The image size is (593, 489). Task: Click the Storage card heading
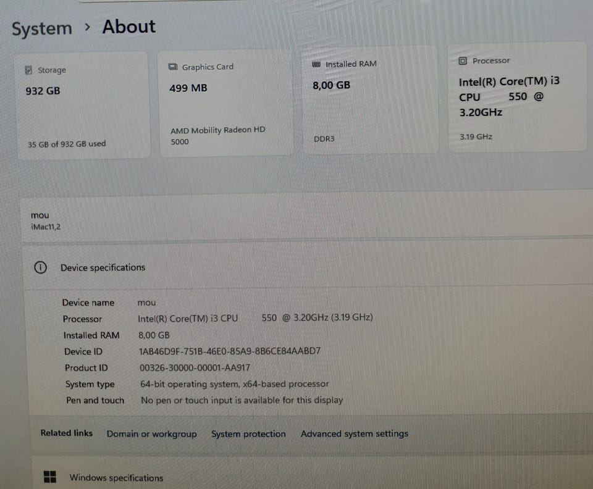pyautogui.click(x=52, y=70)
